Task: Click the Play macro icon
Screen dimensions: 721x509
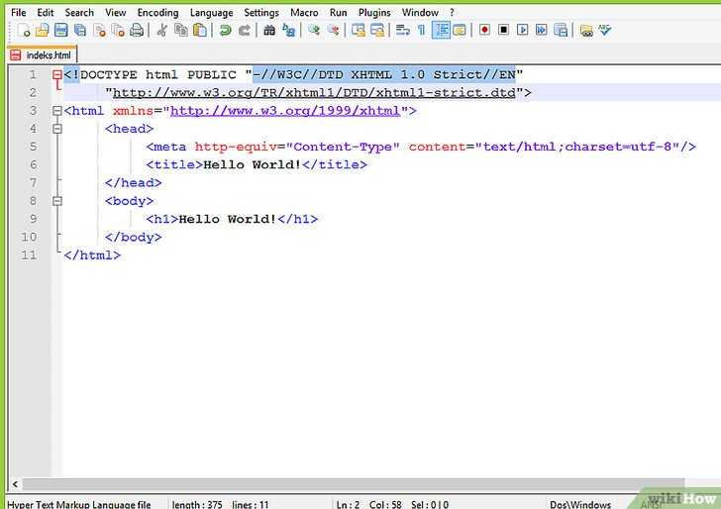Action: [x=522, y=30]
